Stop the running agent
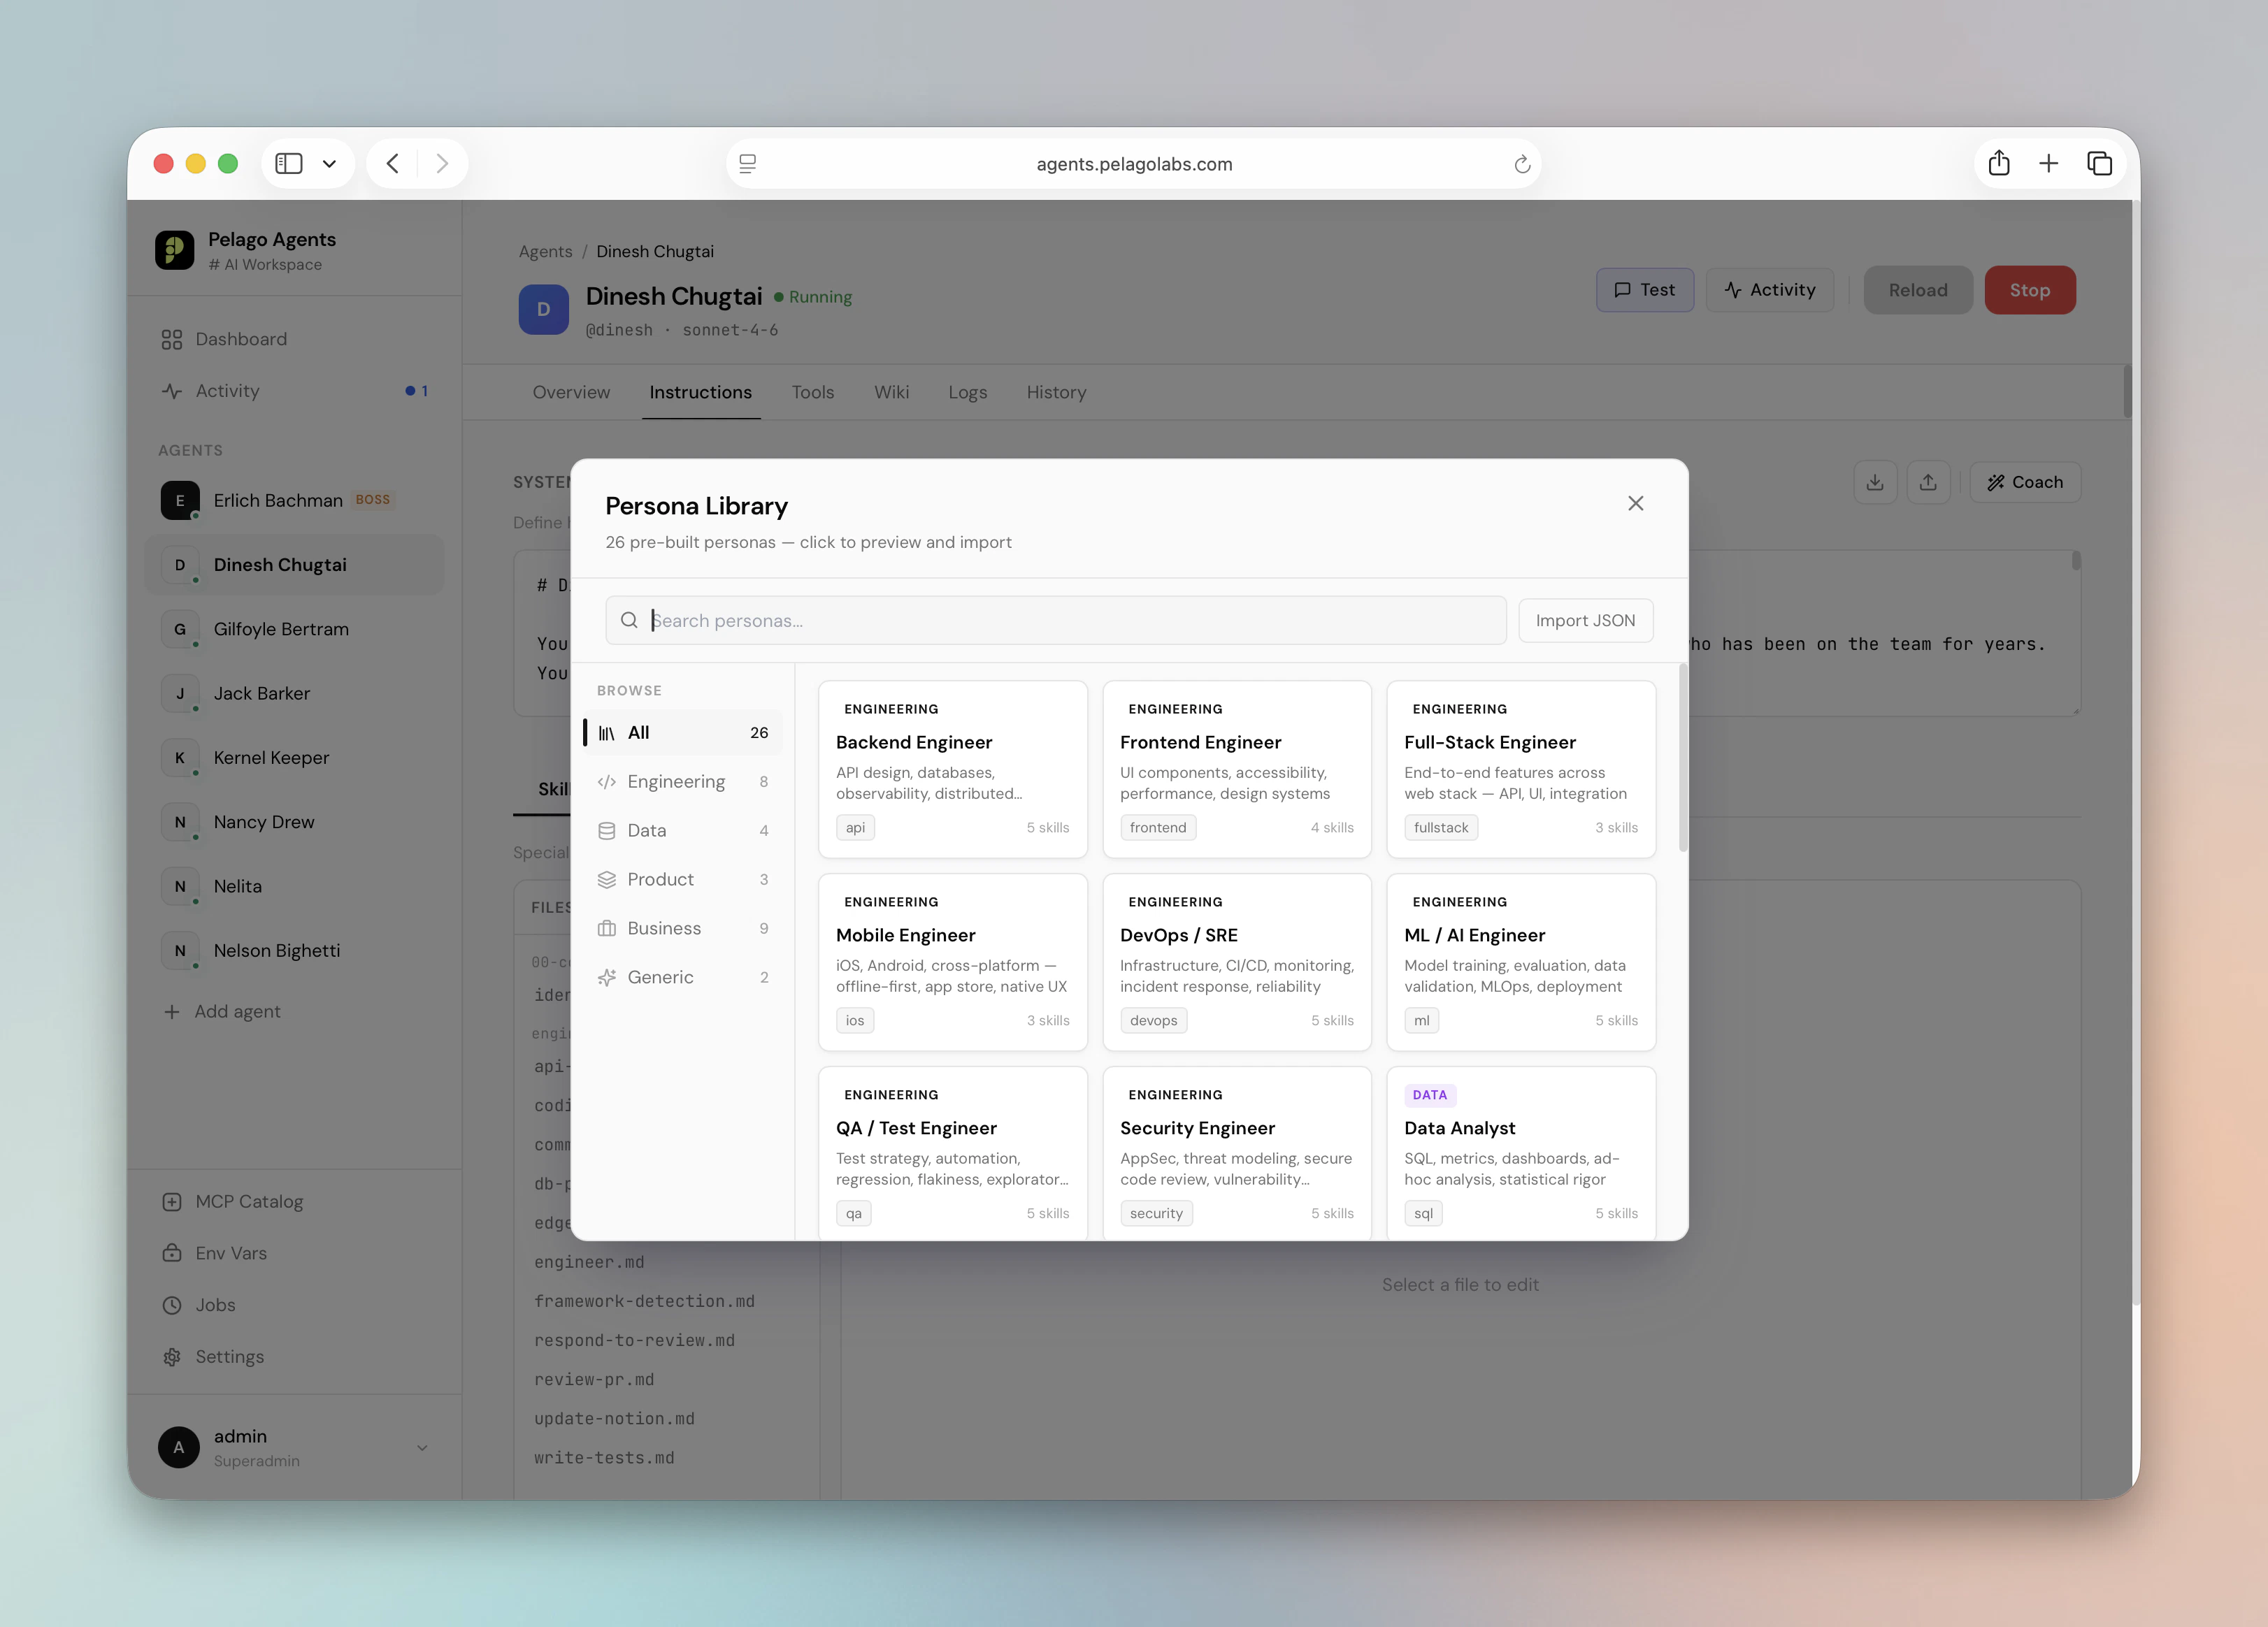This screenshot has height=1627, width=2268. (x=2029, y=290)
